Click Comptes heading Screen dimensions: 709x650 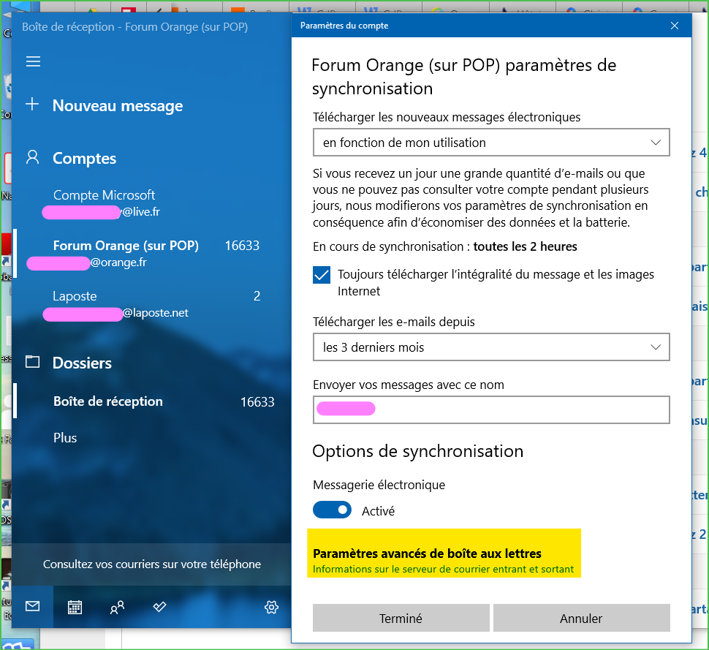click(84, 159)
